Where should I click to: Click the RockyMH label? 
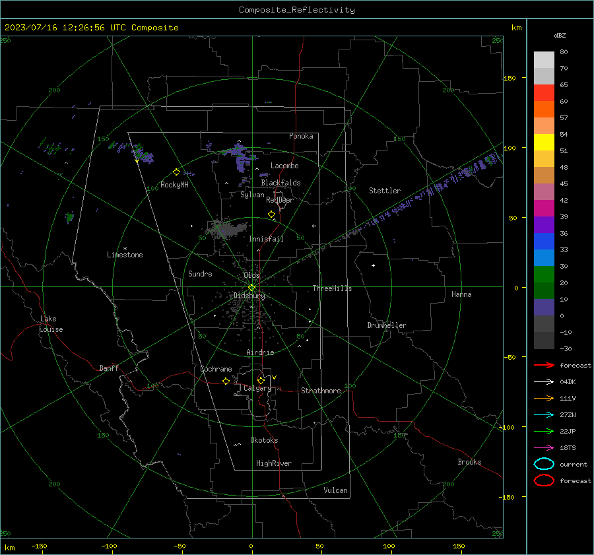[x=174, y=185]
